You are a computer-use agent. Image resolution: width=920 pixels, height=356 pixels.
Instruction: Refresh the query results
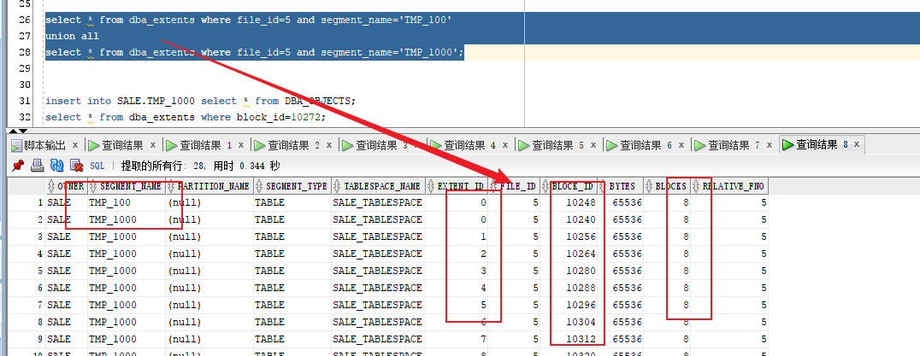[x=57, y=166]
